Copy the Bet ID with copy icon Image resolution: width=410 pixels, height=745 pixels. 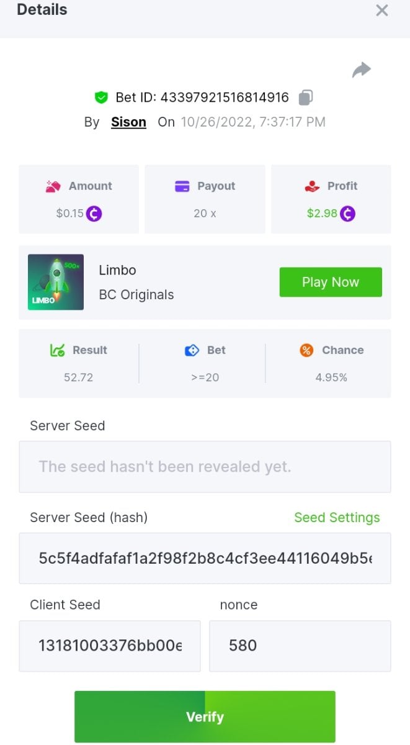(306, 97)
